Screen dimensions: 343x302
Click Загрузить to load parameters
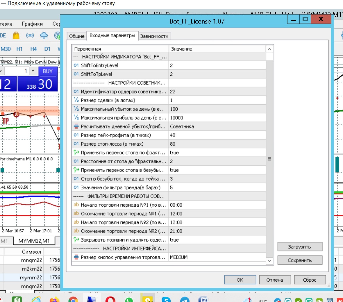pyautogui.click(x=300, y=247)
